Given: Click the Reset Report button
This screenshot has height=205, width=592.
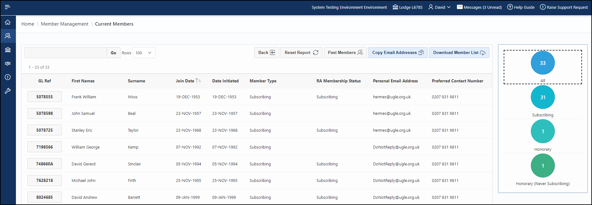Looking at the screenshot, I should pos(301,52).
